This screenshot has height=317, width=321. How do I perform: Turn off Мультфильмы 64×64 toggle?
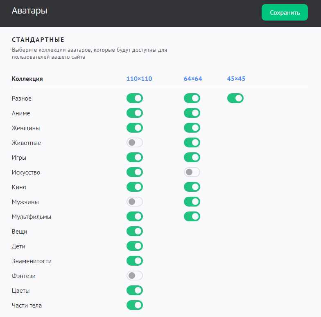click(x=192, y=217)
